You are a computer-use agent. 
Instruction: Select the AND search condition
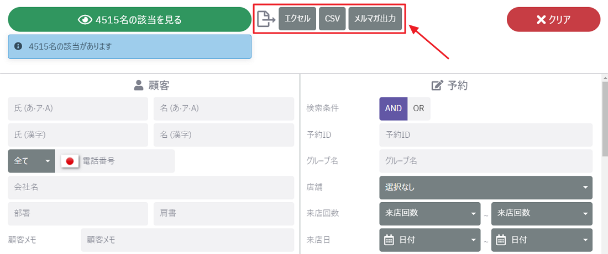click(x=393, y=109)
